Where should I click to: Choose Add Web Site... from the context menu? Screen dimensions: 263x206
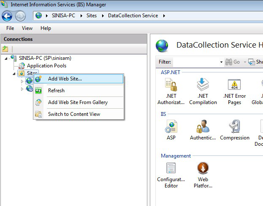79,79
